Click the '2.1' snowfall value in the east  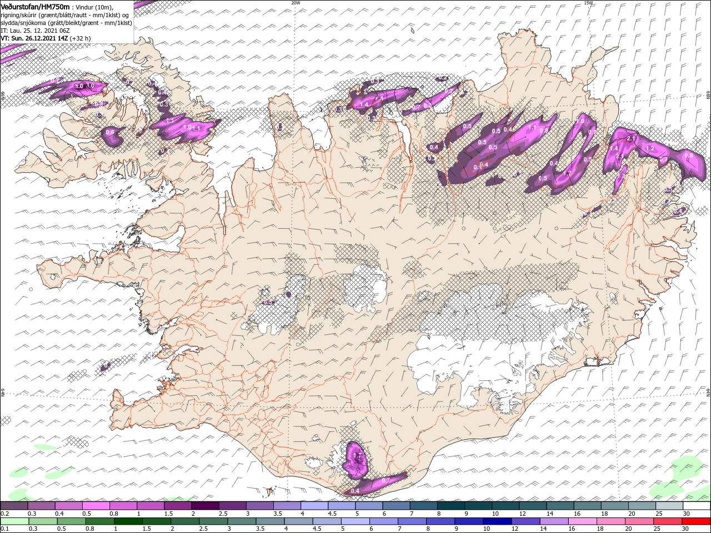(631, 138)
